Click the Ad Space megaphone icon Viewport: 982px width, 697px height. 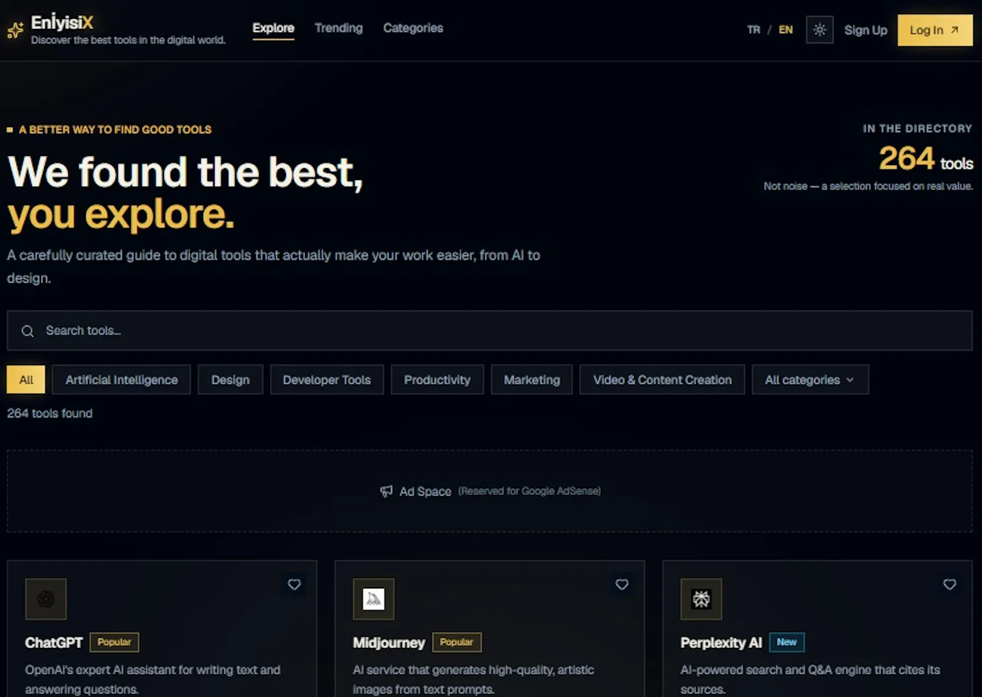pos(386,491)
